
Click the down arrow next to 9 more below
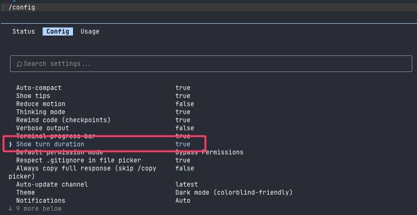10,209
